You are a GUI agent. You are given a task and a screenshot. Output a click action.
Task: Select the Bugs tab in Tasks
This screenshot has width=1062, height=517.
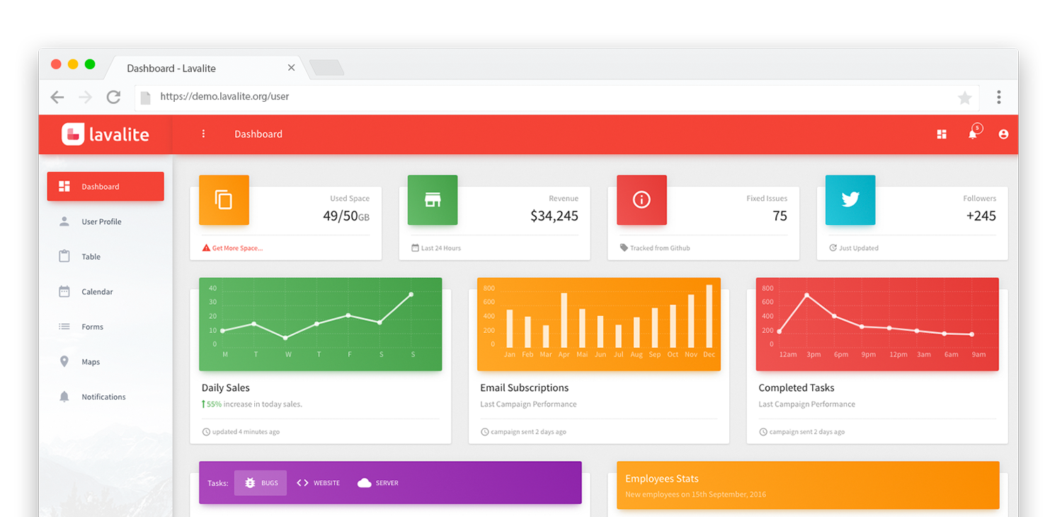[261, 483]
